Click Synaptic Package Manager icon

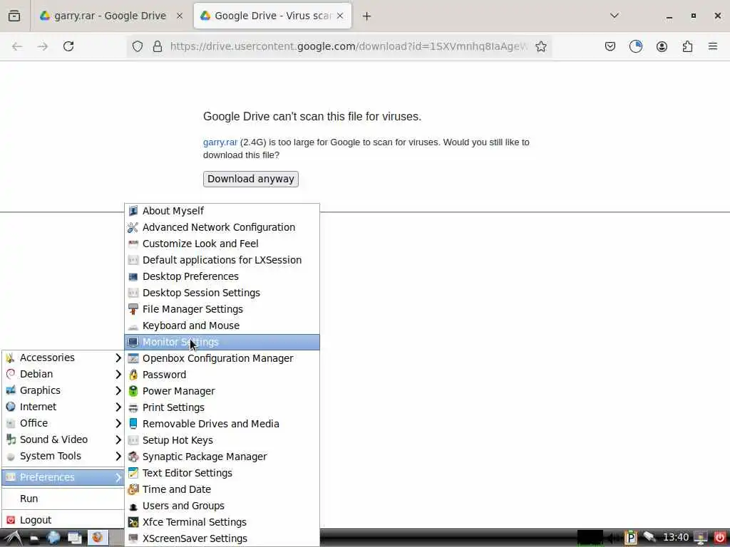tap(133, 457)
